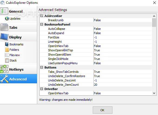Collapse the DriveBar group

click(x=42, y=89)
